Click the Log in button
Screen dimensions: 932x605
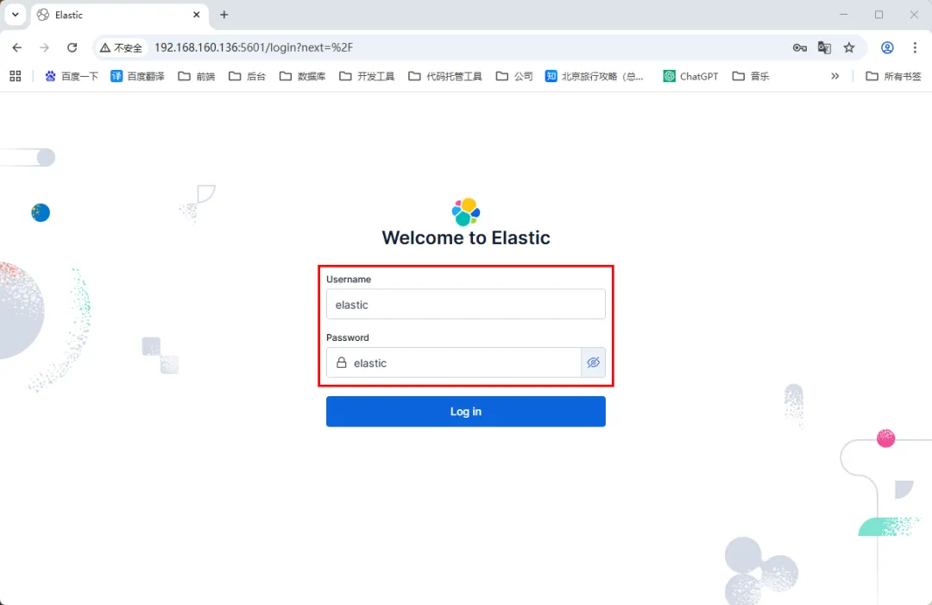pos(465,412)
